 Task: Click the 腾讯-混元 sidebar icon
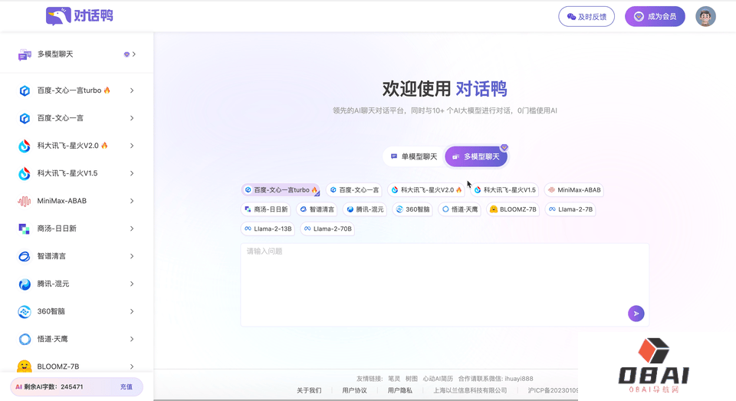(25, 284)
